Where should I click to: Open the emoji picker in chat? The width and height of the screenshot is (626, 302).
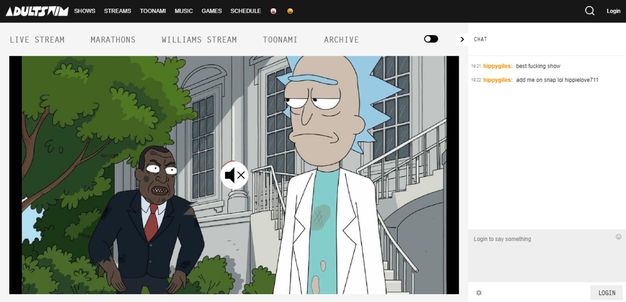pos(619,237)
